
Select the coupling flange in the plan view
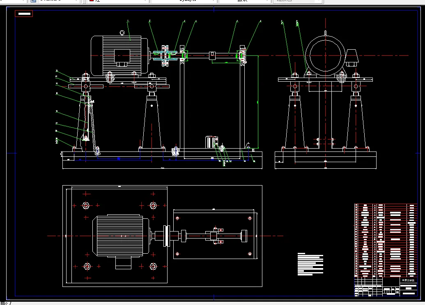click(166, 236)
